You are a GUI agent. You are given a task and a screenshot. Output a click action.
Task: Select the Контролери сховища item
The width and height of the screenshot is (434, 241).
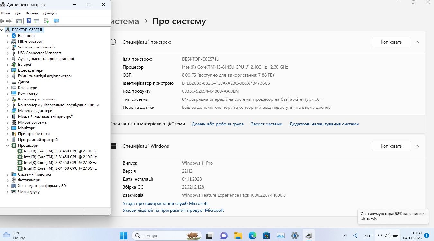point(37,99)
